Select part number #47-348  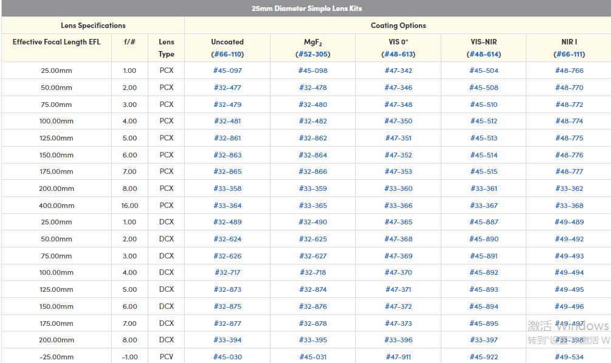click(398, 105)
